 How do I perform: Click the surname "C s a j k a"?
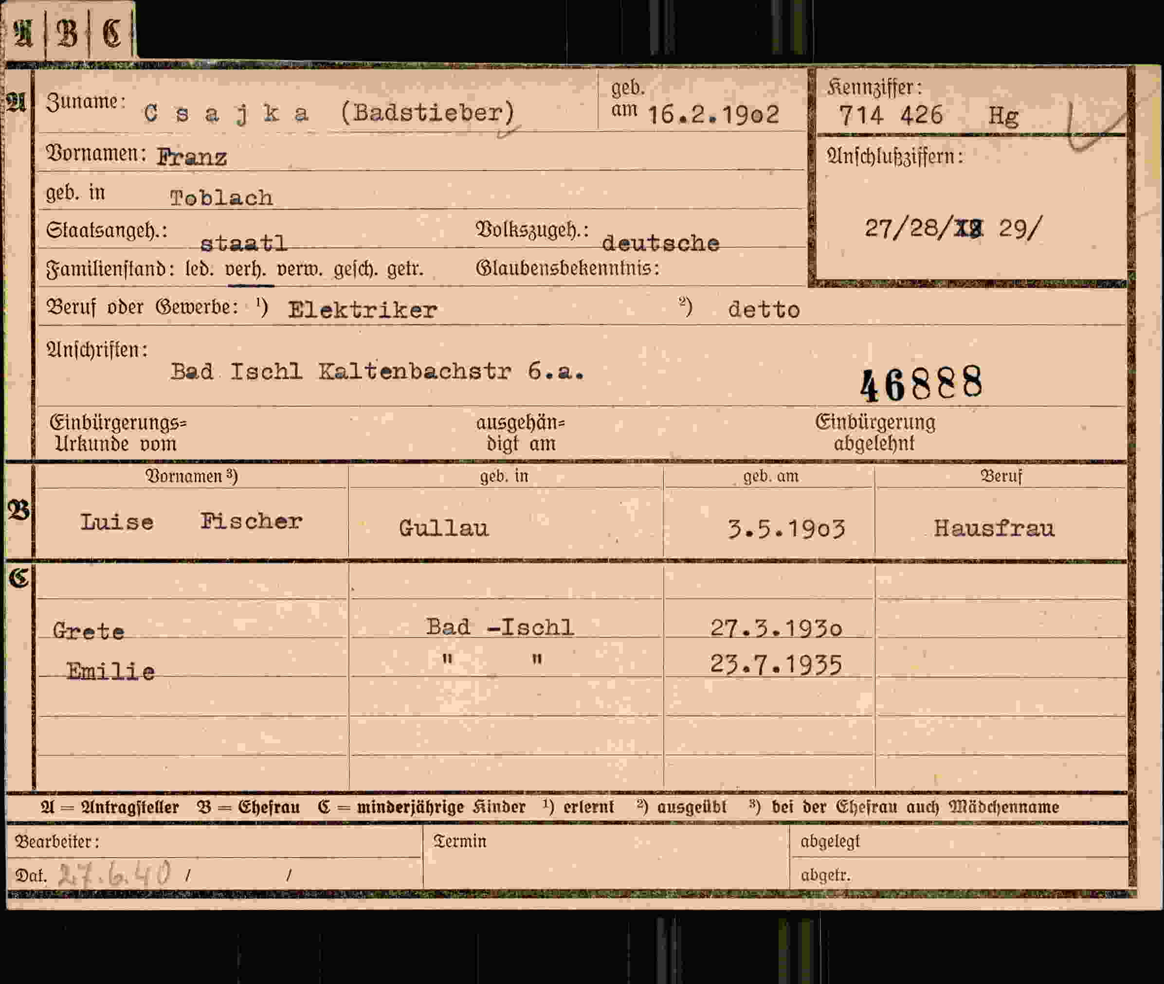tap(226, 114)
